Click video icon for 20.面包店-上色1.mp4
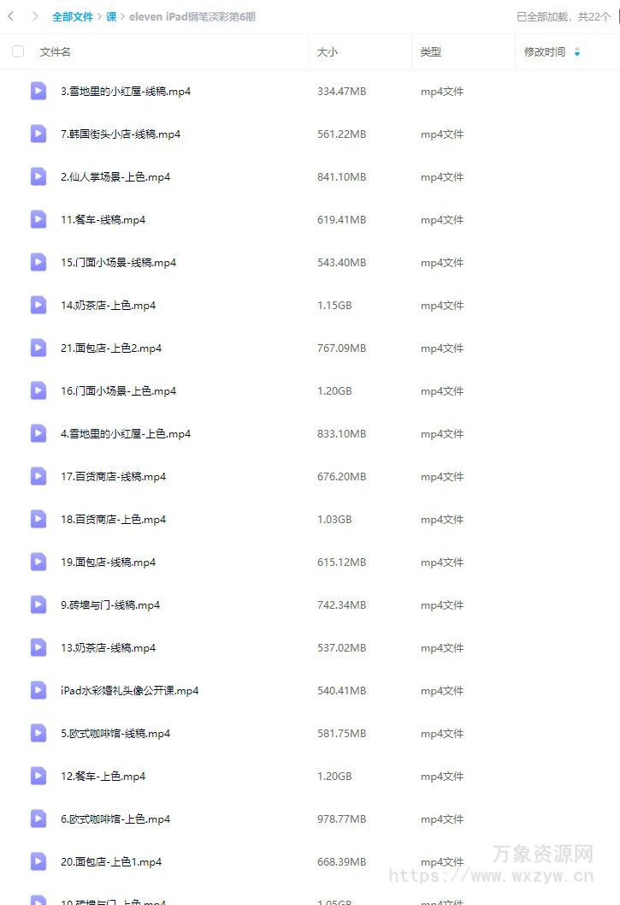620x905 pixels. coord(38,861)
